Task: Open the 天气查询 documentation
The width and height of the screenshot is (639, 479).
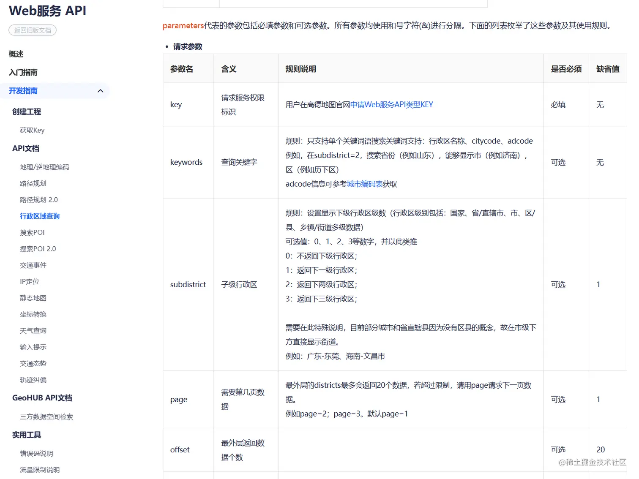Action: coord(33,331)
